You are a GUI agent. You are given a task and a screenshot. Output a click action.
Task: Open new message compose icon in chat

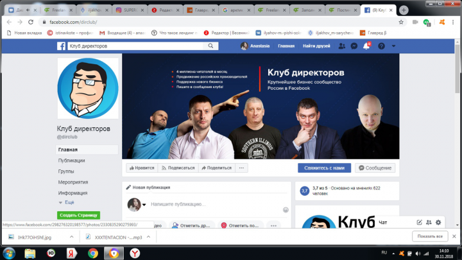point(419,223)
